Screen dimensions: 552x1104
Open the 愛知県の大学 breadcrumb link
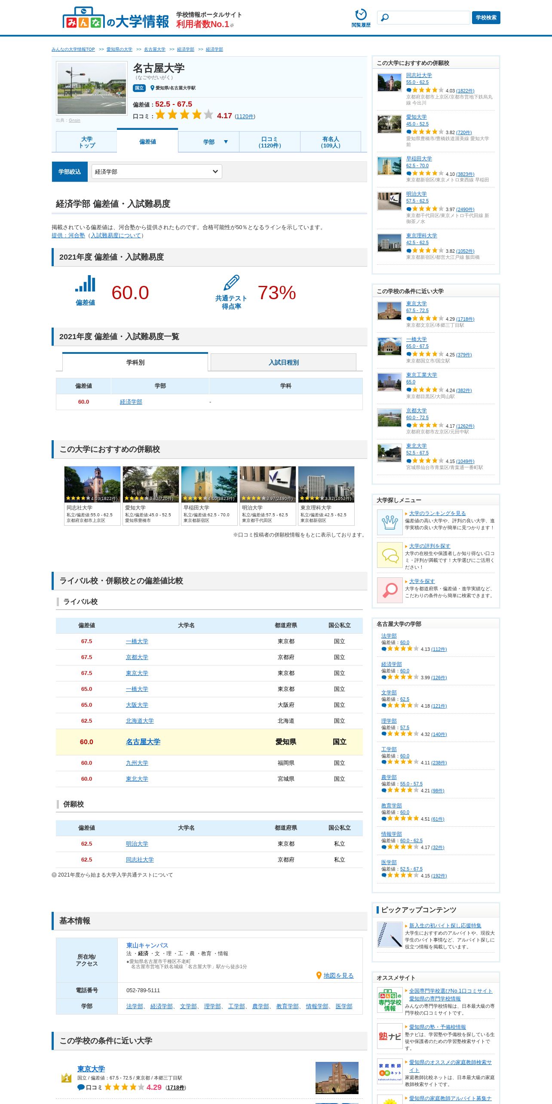tap(120, 49)
